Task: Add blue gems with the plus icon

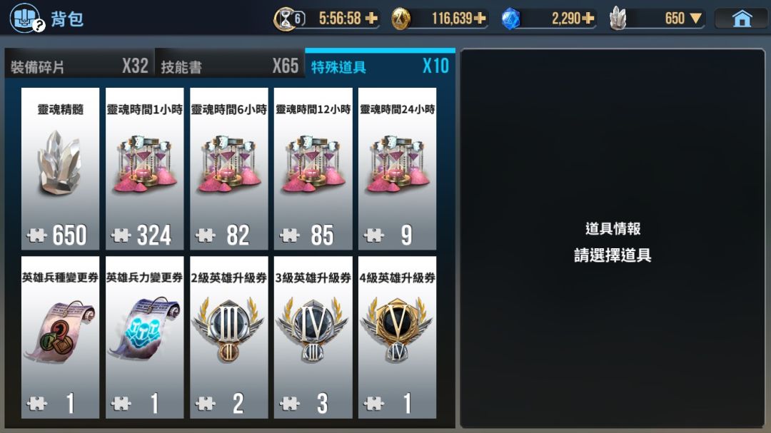Action: [588, 19]
